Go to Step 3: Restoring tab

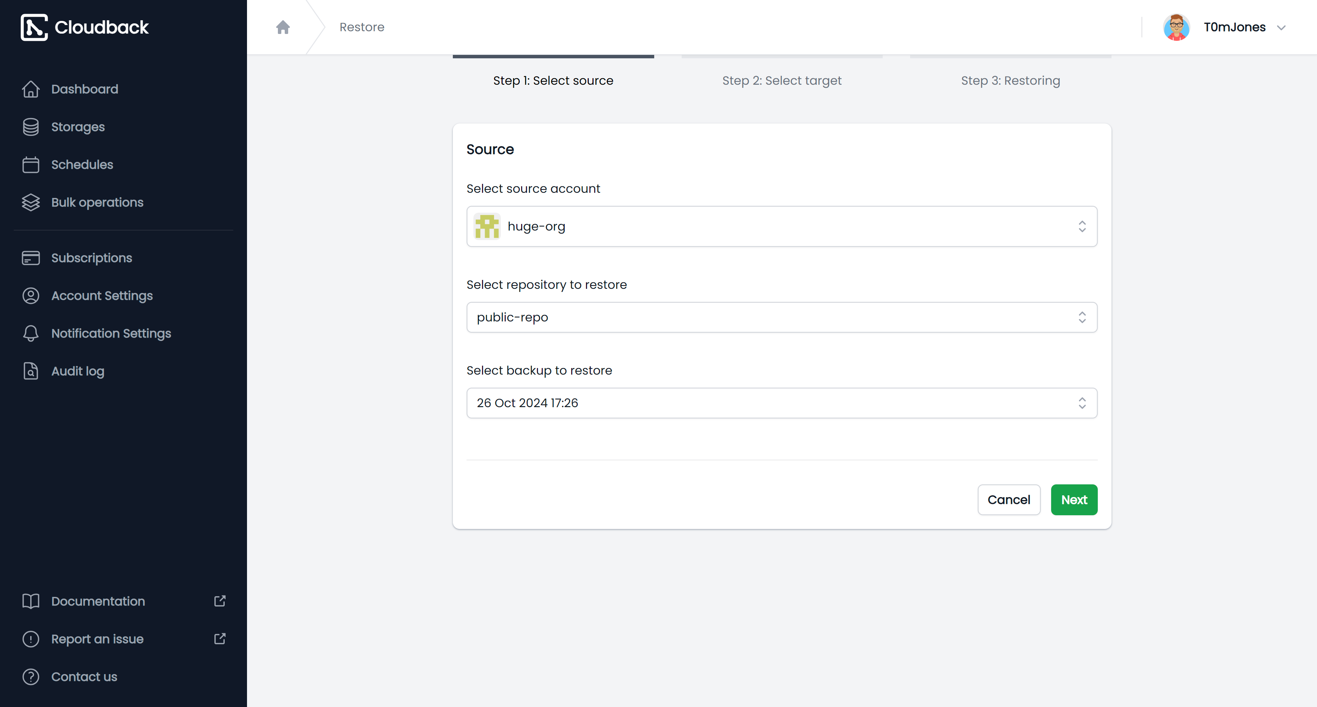[1010, 81]
